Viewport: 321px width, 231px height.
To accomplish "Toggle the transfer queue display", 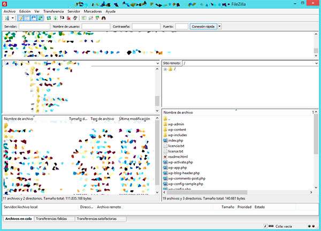I will click(x=40, y=18).
